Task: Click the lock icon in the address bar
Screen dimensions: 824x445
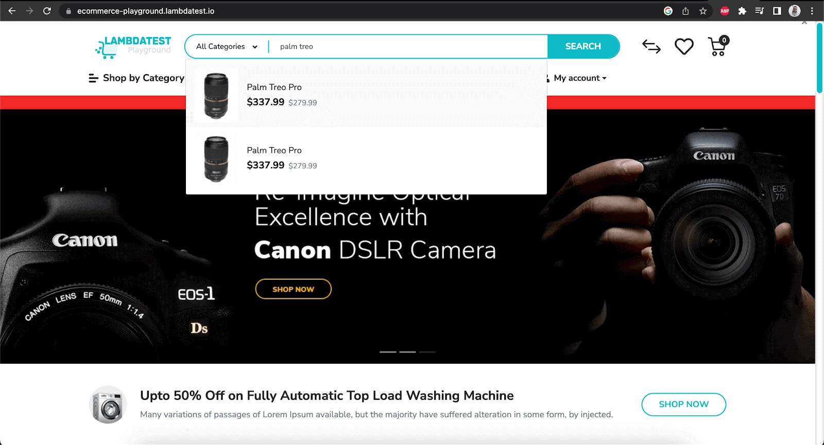Action: tap(68, 11)
